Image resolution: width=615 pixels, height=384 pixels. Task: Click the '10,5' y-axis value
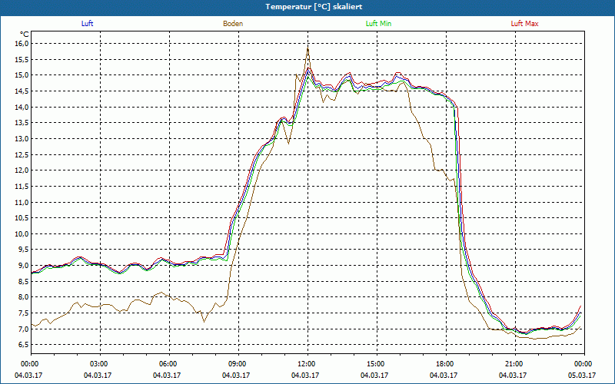22,218
